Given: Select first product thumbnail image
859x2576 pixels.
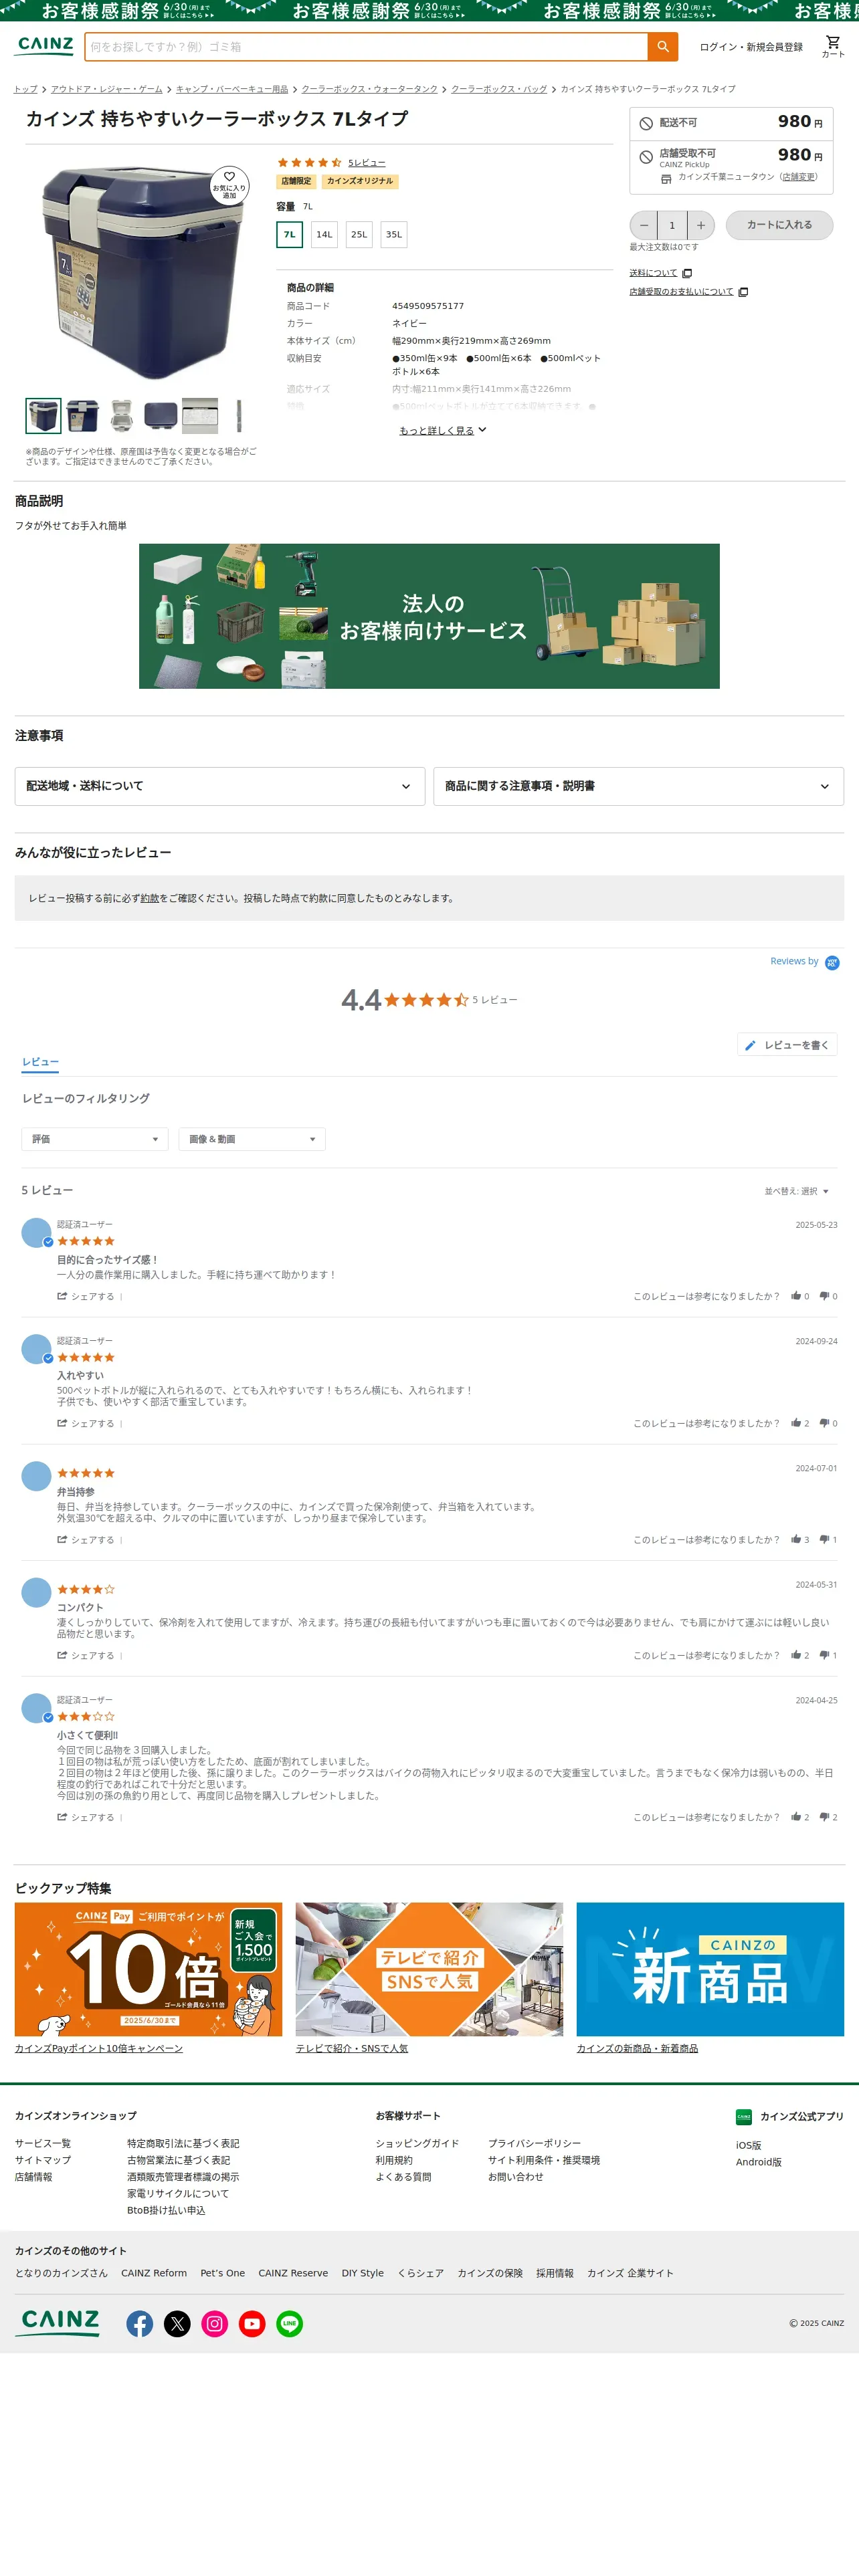Looking at the screenshot, I should (x=43, y=415).
